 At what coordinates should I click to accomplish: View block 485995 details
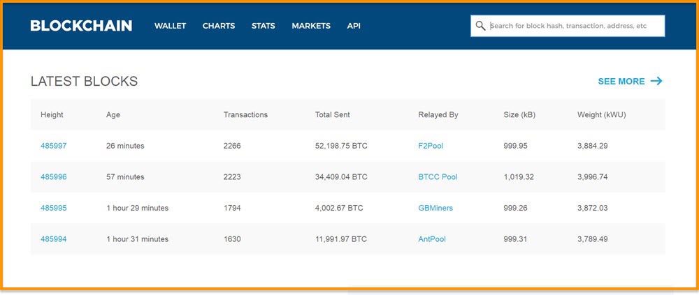[54, 208]
